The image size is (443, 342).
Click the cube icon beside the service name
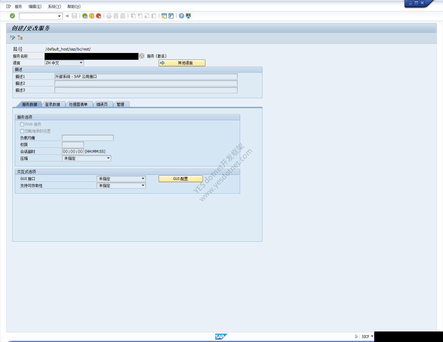click(142, 56)
